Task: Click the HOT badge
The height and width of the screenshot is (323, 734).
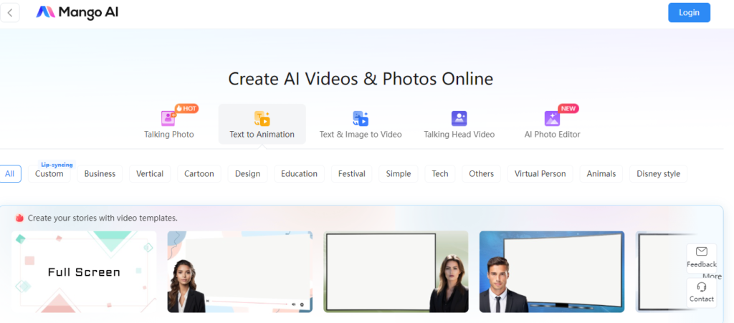Action: (187, 108)
